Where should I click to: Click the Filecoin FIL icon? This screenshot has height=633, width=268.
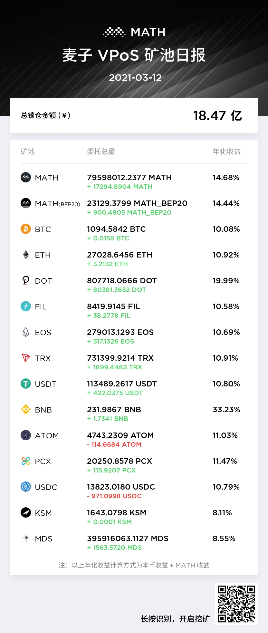click(x=26, y=306)
